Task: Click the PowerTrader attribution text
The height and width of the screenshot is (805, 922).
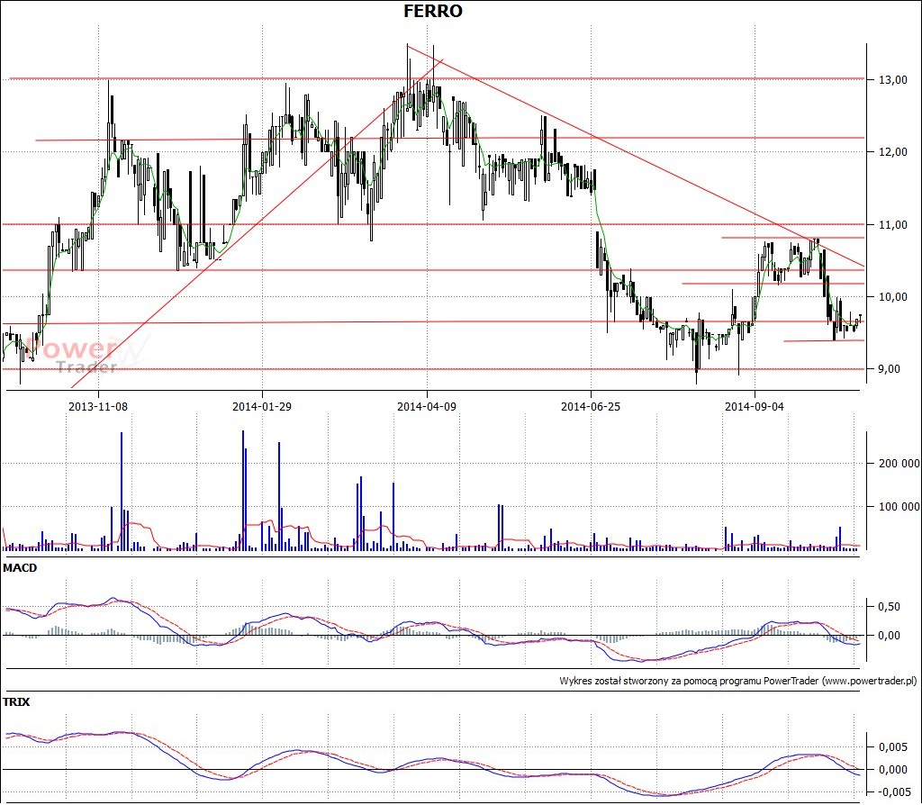Action: (x=737, y=681)
